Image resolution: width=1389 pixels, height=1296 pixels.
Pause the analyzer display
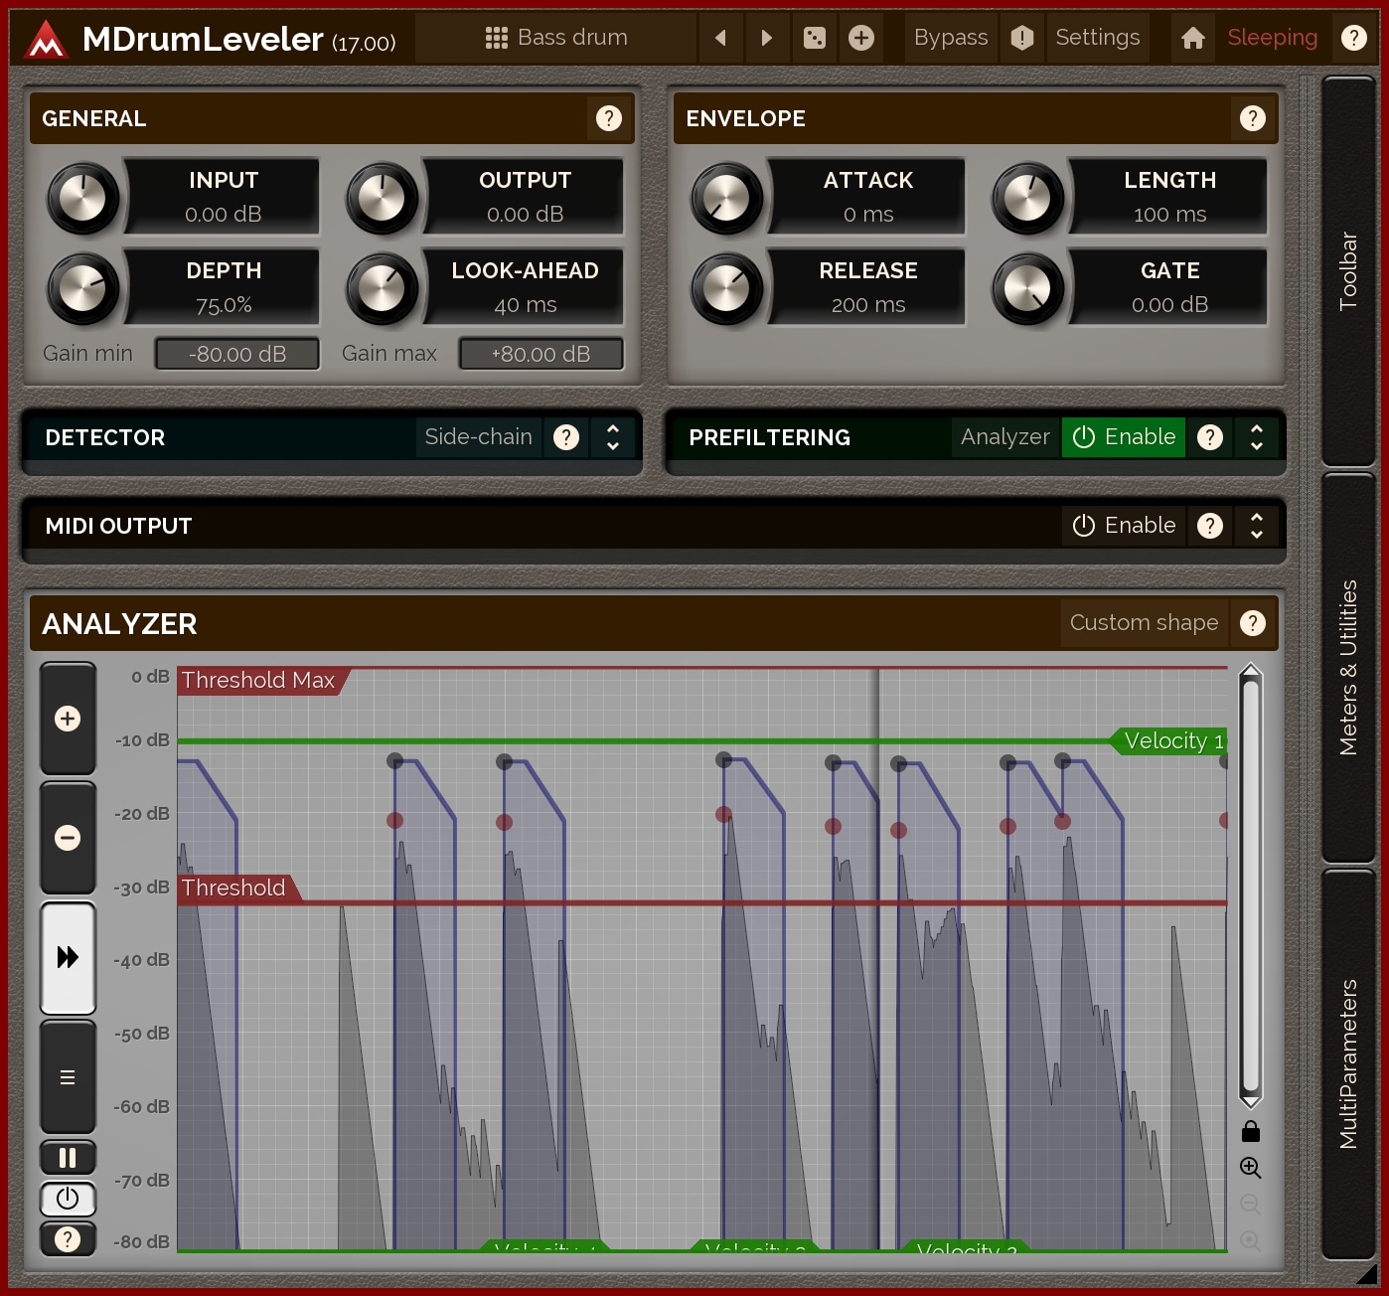tap(68, 1158)
